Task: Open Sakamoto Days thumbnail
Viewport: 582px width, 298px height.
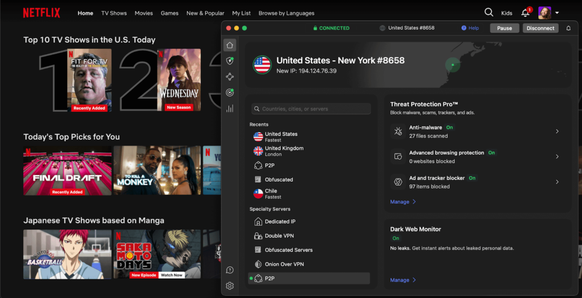Action: pyautogui.click(x=157, y=254)
